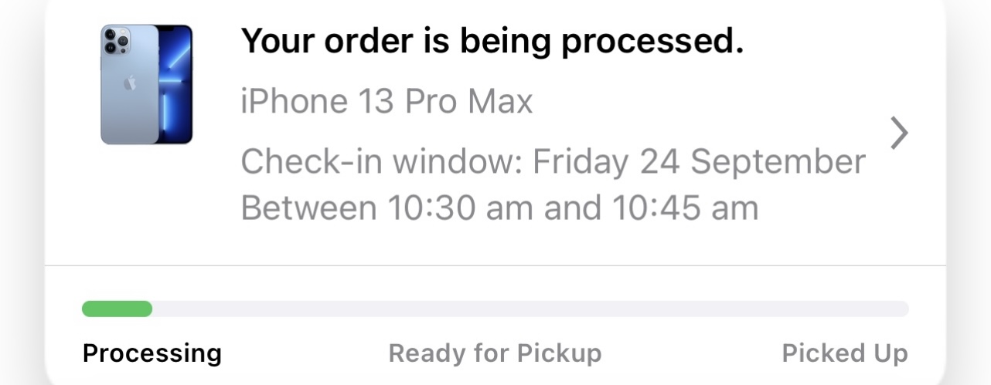The image size is (991, 385).
Task: Select the "iPhone 13 Pro Max" product name
Action: coord(387,102)
